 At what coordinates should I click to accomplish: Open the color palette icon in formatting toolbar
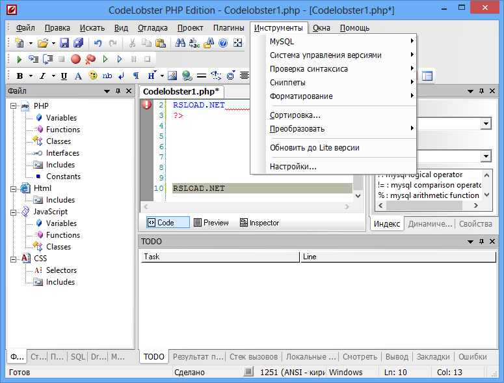[x=92, y=76]
